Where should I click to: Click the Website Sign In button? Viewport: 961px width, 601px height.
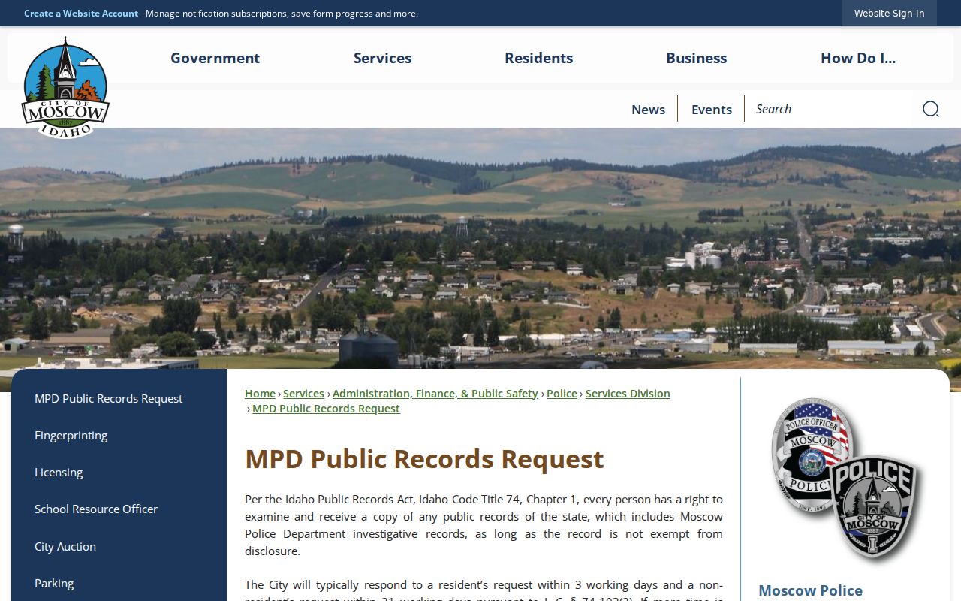pyautogui.click(x=889, y=13)
